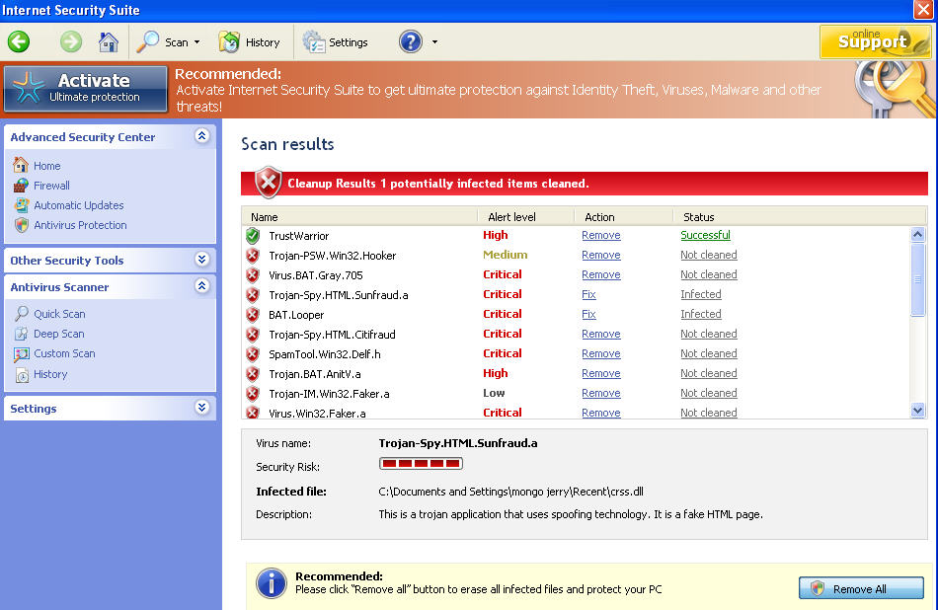Click the Home sidebar house icon

click(21, 165)
